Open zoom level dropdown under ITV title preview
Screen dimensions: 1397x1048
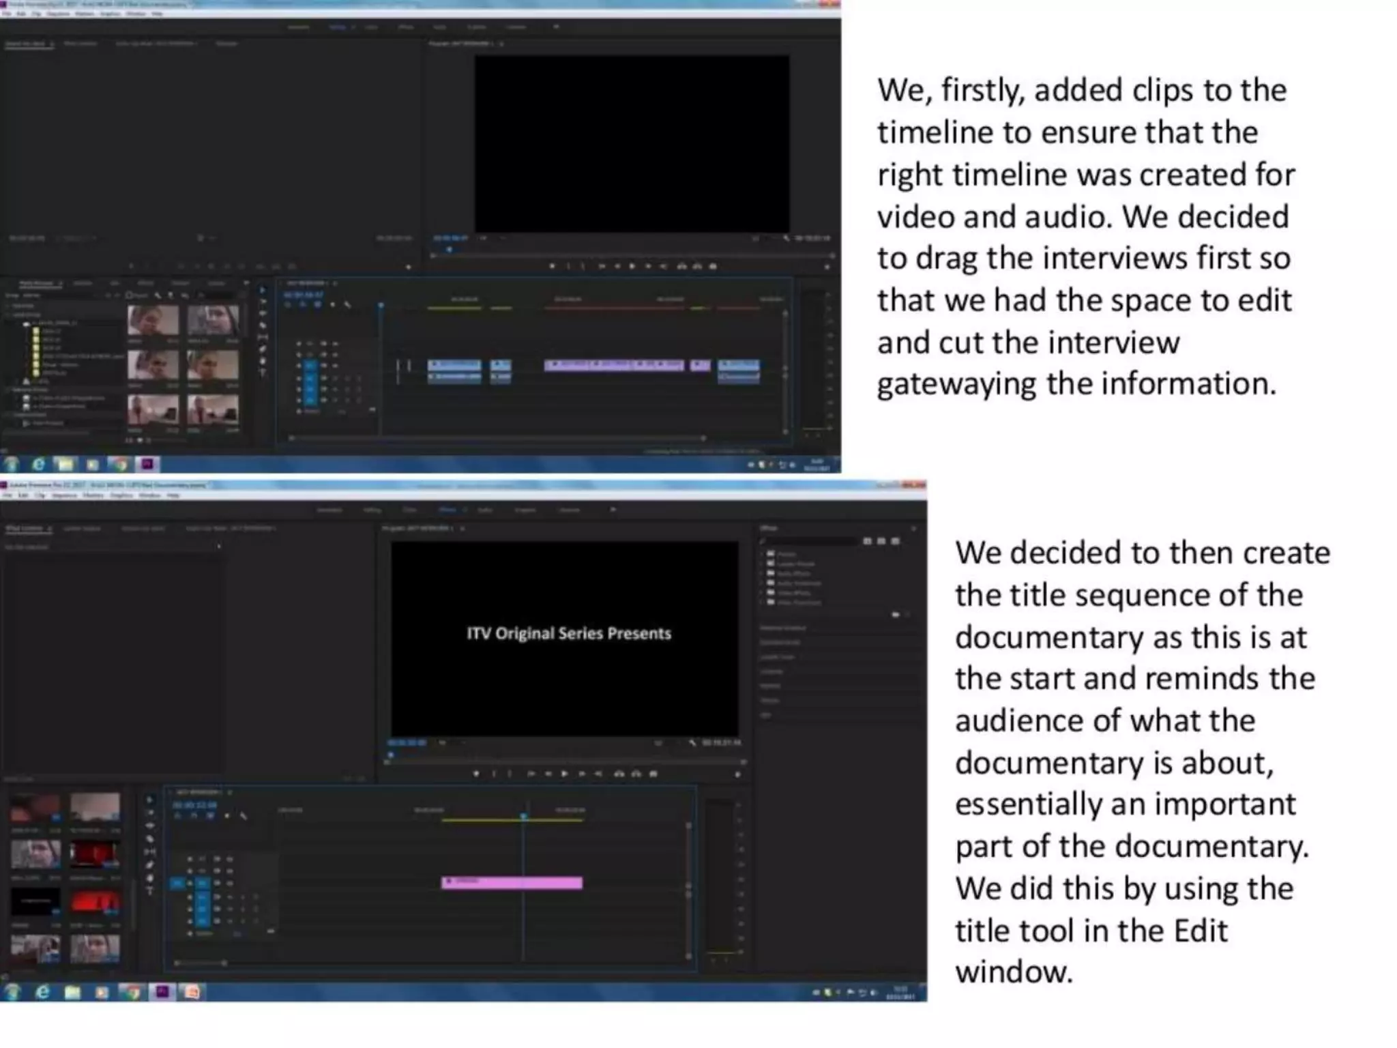pos(450,742)
